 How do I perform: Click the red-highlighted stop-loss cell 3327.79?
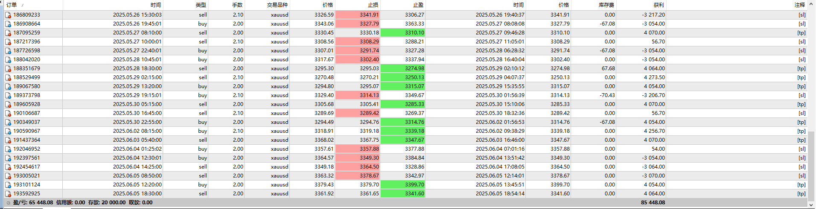point(358,24)
